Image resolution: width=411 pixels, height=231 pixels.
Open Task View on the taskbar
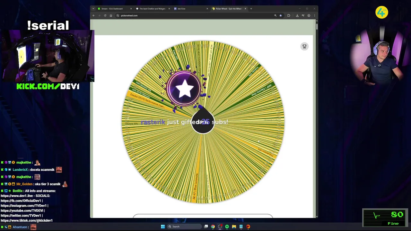206,227
